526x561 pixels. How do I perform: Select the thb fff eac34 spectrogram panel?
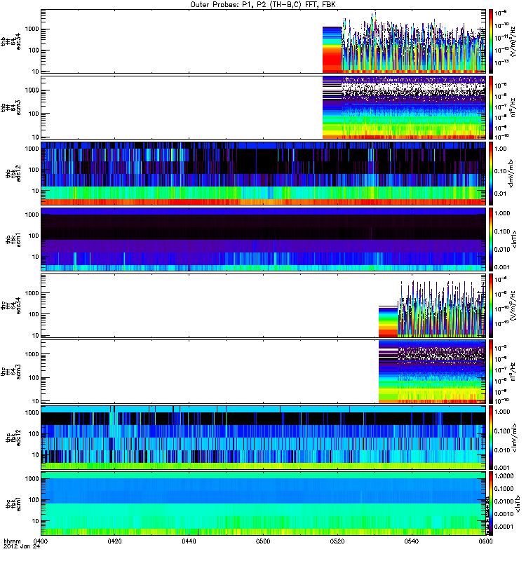coord(263,41)
